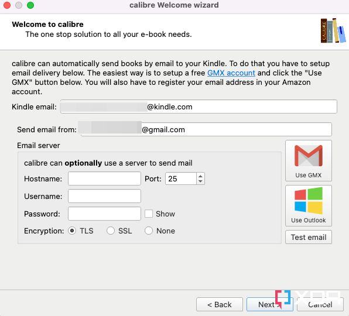Click the 'Send email from:' label

(x=47, y=129)
